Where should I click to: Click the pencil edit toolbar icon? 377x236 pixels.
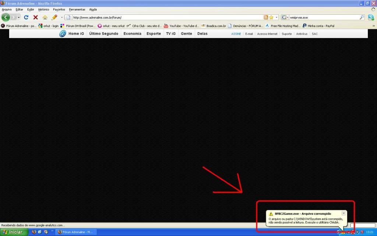(54, 17)
